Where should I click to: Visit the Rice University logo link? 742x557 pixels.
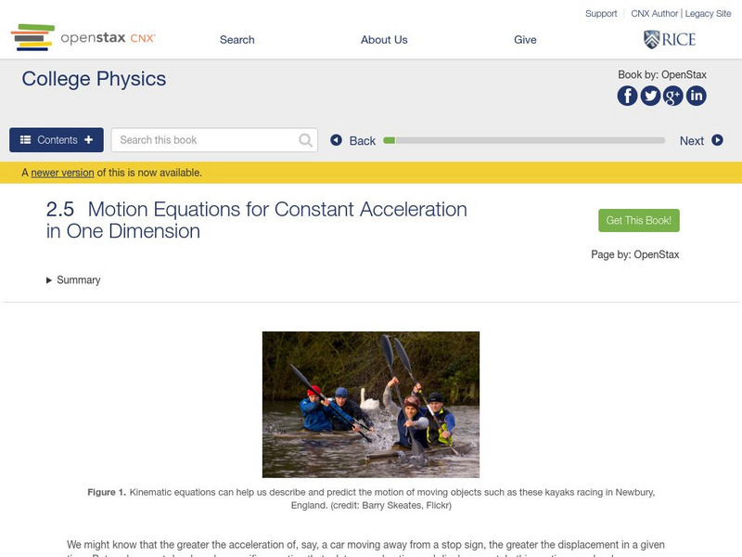tap(670, 39)
